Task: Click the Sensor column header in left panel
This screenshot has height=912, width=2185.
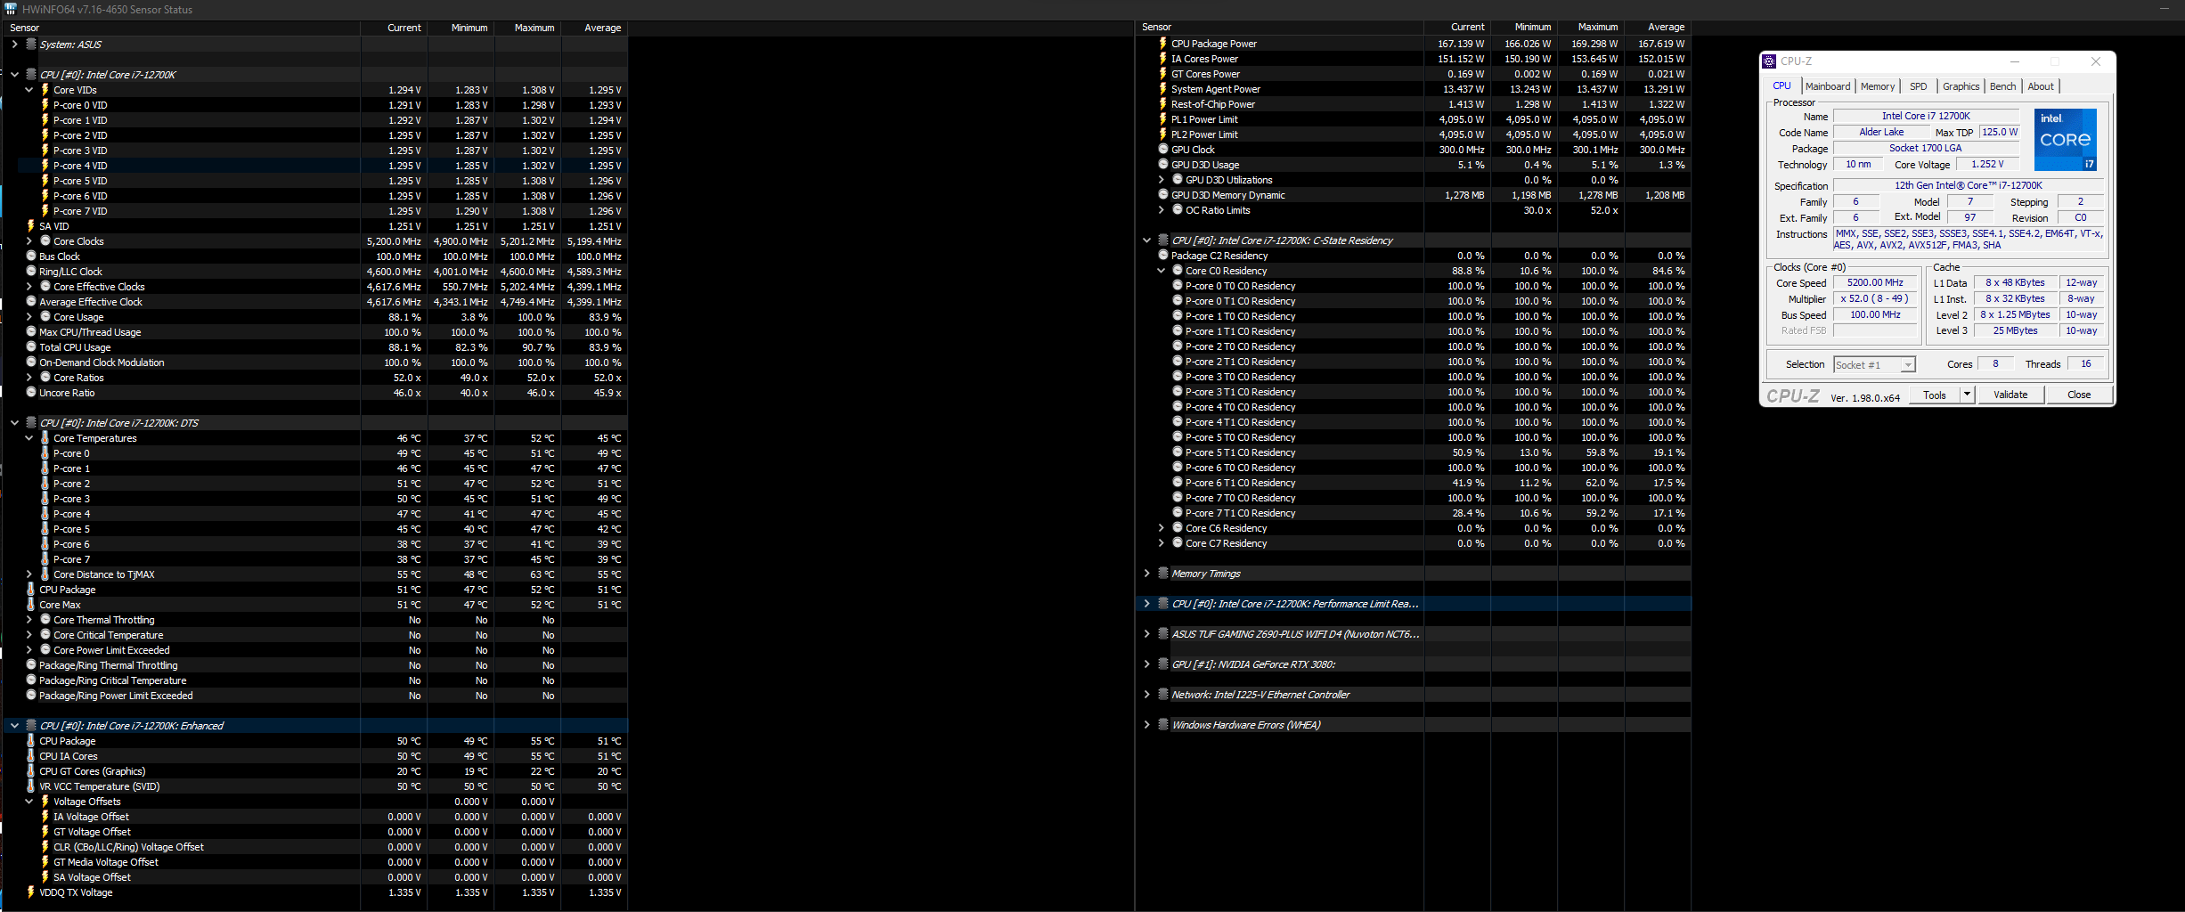Action: [x=182, y=28]
